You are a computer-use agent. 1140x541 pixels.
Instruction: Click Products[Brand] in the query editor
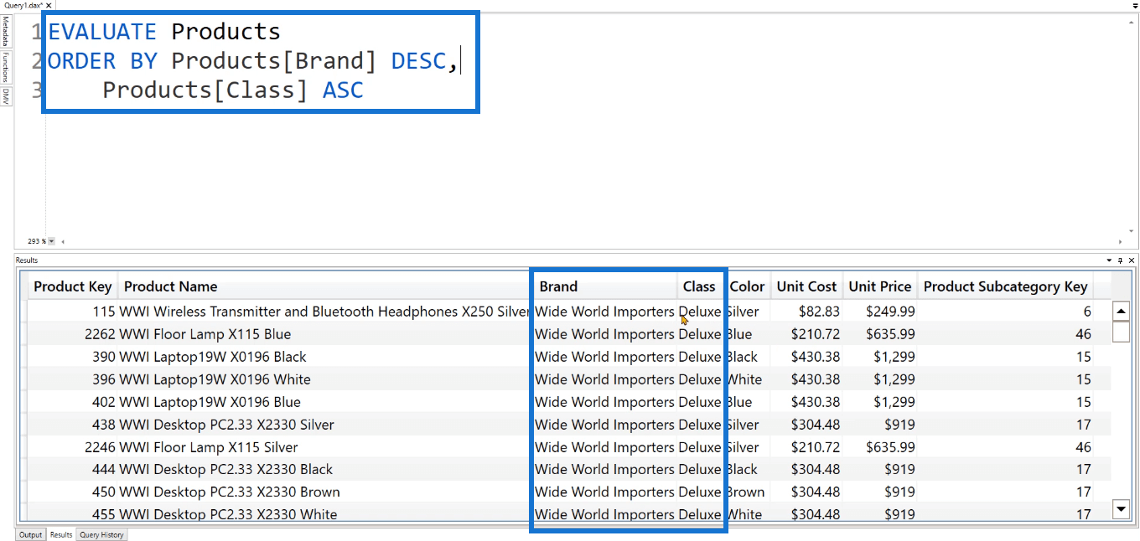point(274,60)
